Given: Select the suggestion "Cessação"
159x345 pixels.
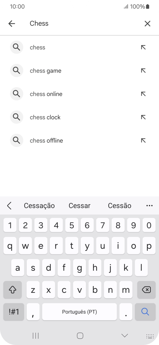Looking at the screenshot, I should 39,205.
